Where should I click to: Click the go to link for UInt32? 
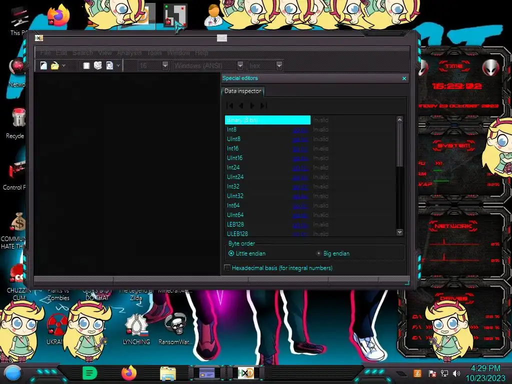(x=300, y=196)
